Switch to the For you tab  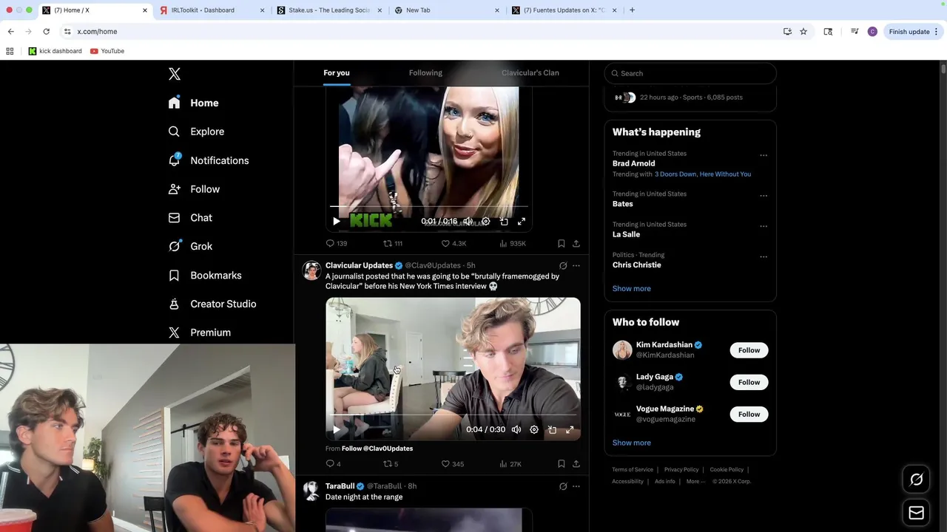pyautogui.click(x=336, y=72)
